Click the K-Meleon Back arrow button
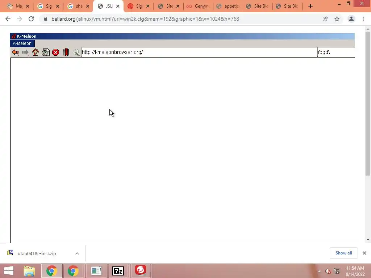 click(x=15, y=52)
